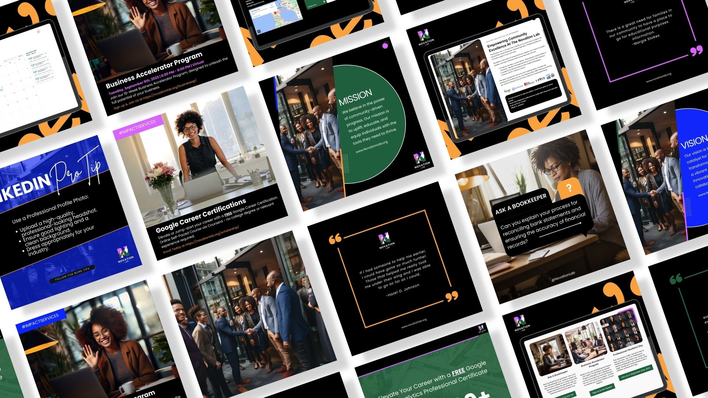Click the Join us on September 23rd button
Viewport: 708px width, 398px height.
click(x=635, y=372)
